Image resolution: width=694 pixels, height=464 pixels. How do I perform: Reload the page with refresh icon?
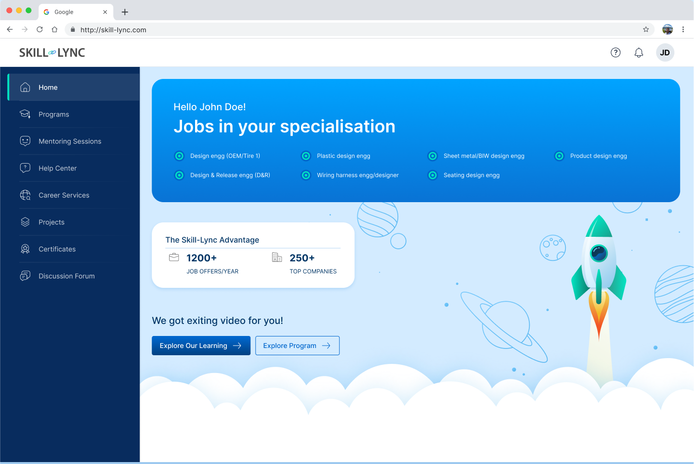click(x=39, y=29)
